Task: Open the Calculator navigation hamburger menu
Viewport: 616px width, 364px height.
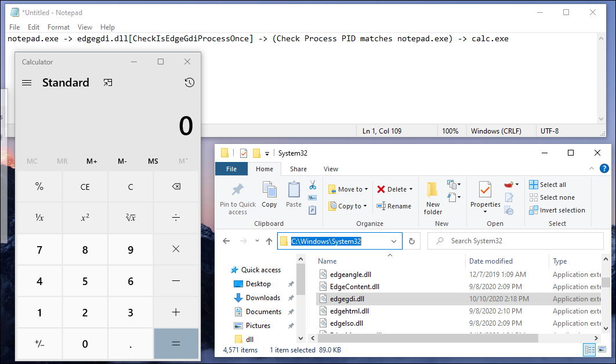Action: point(27,82)
